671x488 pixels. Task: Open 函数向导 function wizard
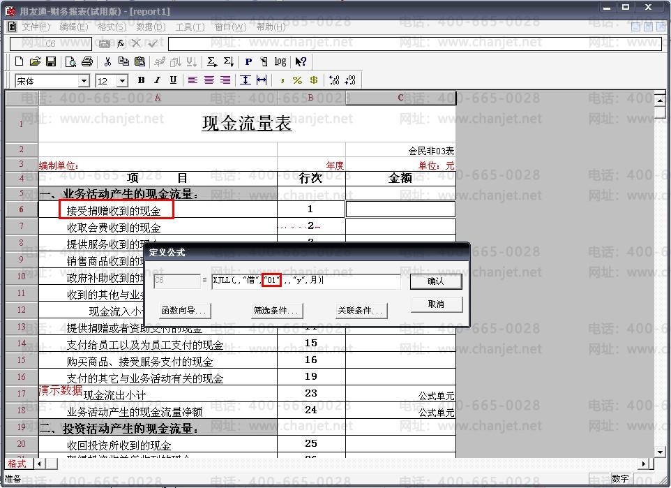(183, 310)
